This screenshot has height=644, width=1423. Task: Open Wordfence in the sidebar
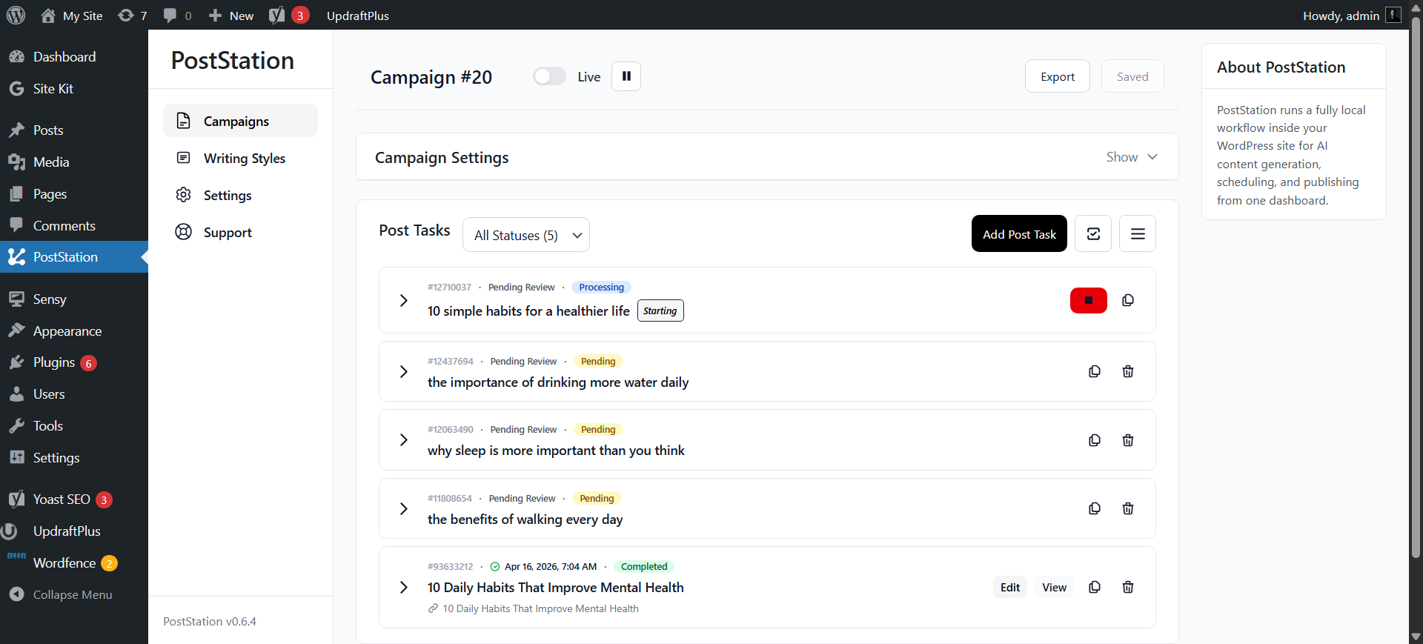(74, 563)
